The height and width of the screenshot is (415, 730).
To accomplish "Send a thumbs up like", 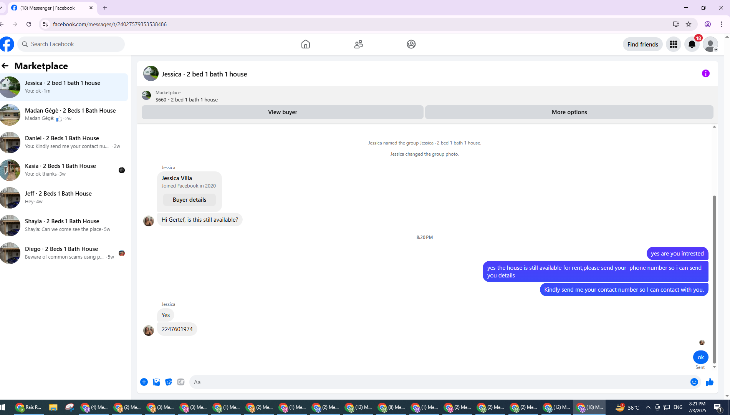I will click(x=710, y=382).
